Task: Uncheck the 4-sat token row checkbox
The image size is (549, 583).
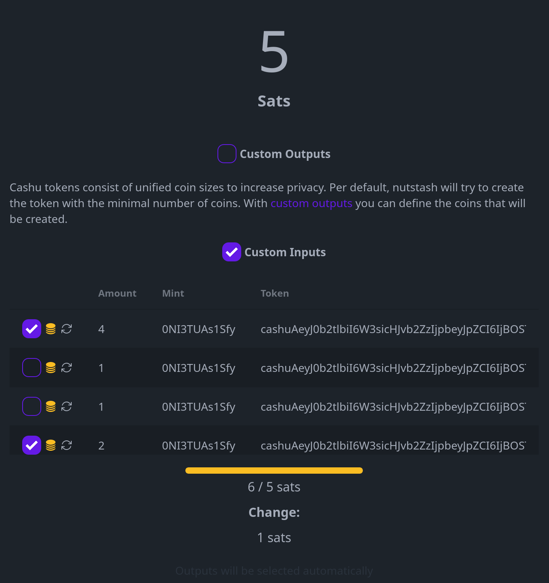Action: [x=32, y=329]
